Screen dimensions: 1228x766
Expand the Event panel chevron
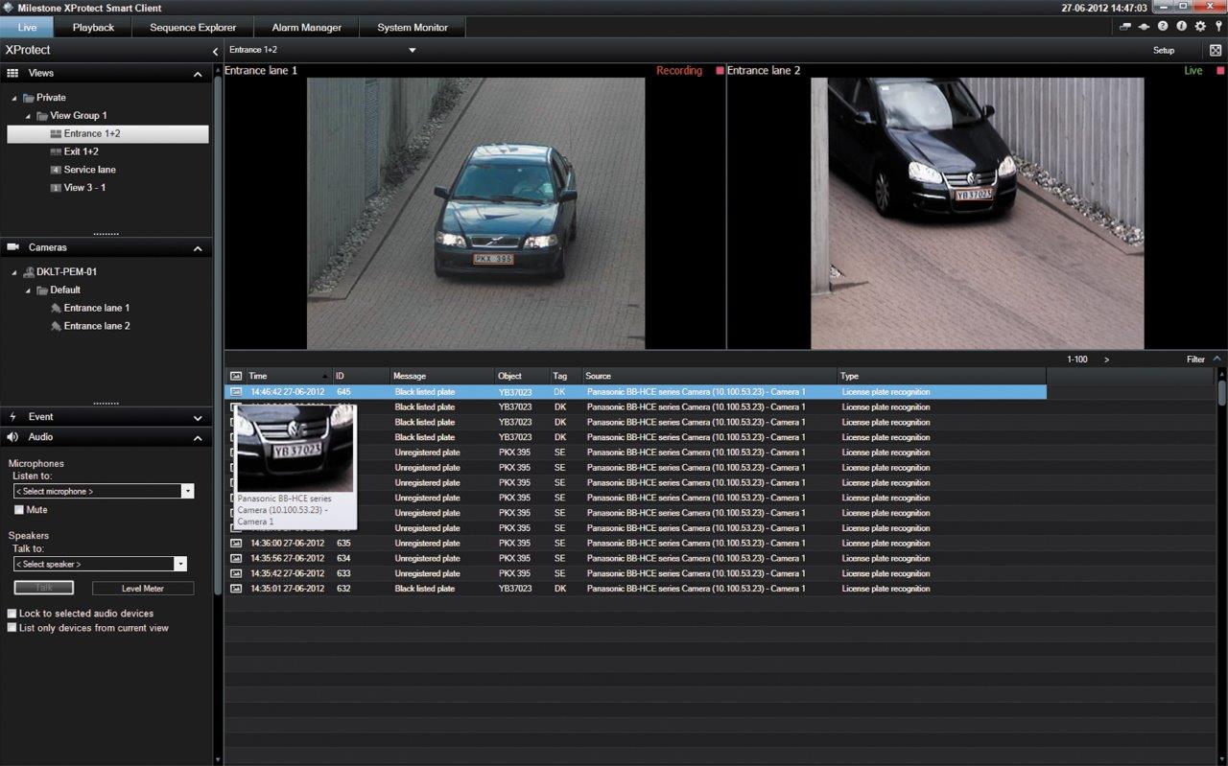199,418
